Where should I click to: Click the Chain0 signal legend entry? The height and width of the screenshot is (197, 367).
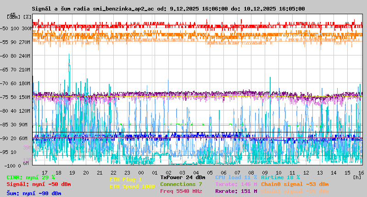(x=295, y=184)
